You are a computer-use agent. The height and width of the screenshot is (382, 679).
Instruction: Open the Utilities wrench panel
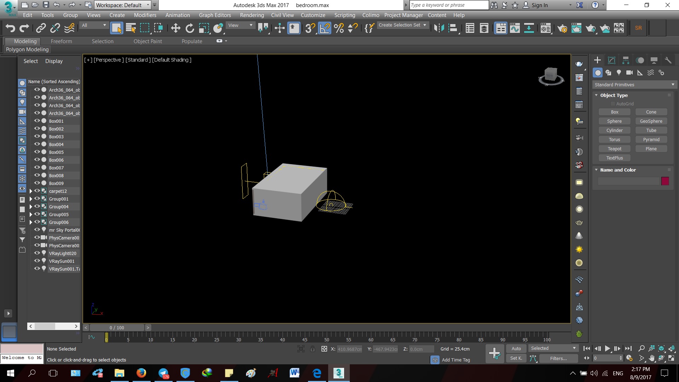tap(668, 60)
